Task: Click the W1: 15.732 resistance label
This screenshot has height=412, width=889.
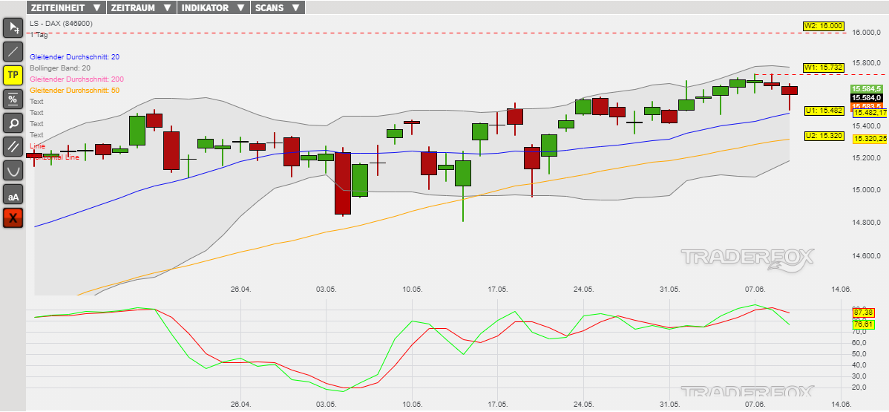Action: click(x=823, y=68)
